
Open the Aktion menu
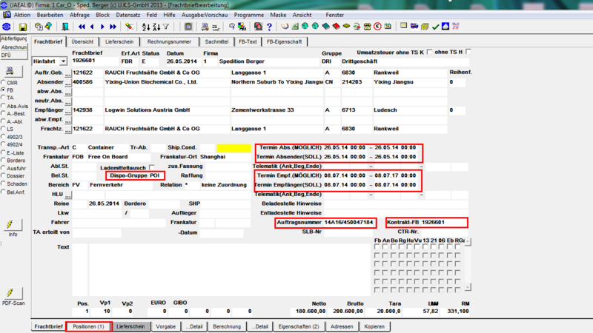click(22, 15)
